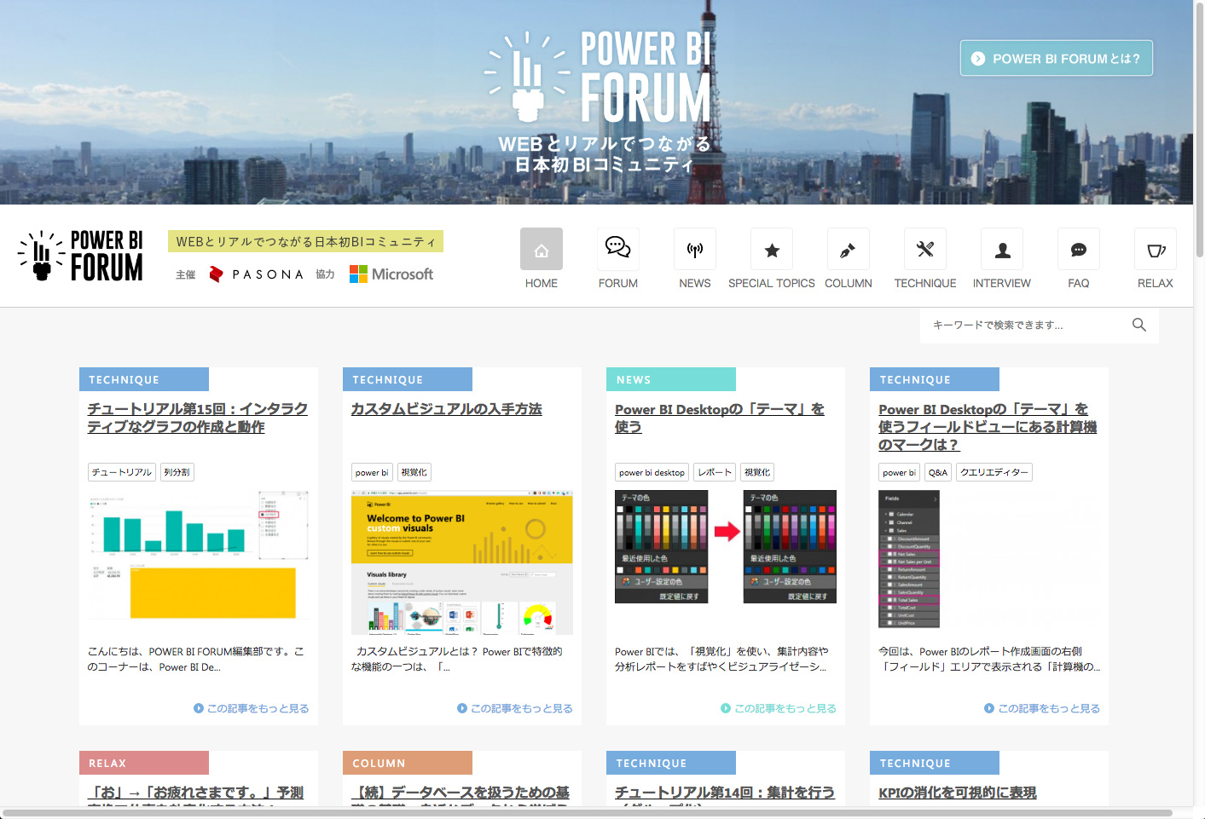This screenshot has height=819, width=1205.
Task: Open the COLUMN pen icon
Action: 848,250
